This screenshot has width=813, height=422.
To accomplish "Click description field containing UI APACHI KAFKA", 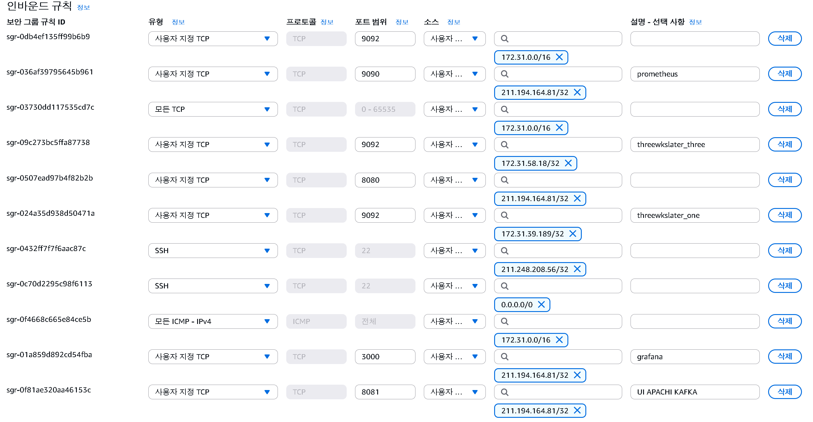I will pos(695,392).
